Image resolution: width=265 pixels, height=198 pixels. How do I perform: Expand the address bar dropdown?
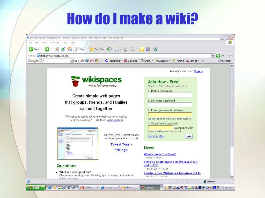pos(213,56)
